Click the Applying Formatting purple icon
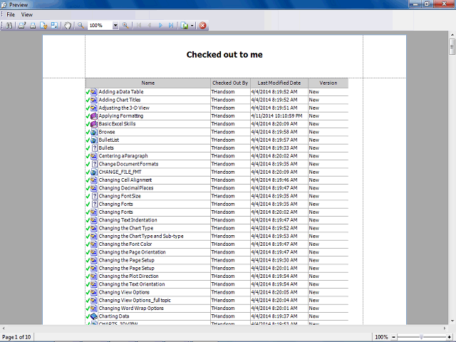The image size is (456, 342). (93, 116)
